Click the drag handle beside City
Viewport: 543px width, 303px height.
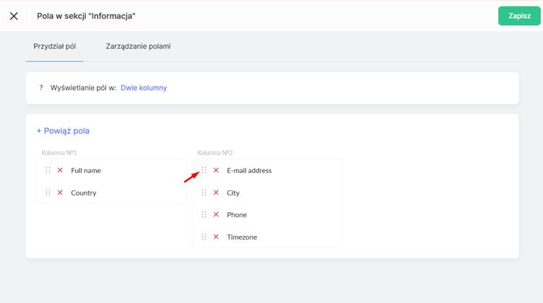point(204,193)
